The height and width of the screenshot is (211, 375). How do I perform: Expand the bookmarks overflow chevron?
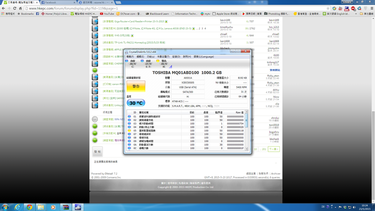coord(356,14)
